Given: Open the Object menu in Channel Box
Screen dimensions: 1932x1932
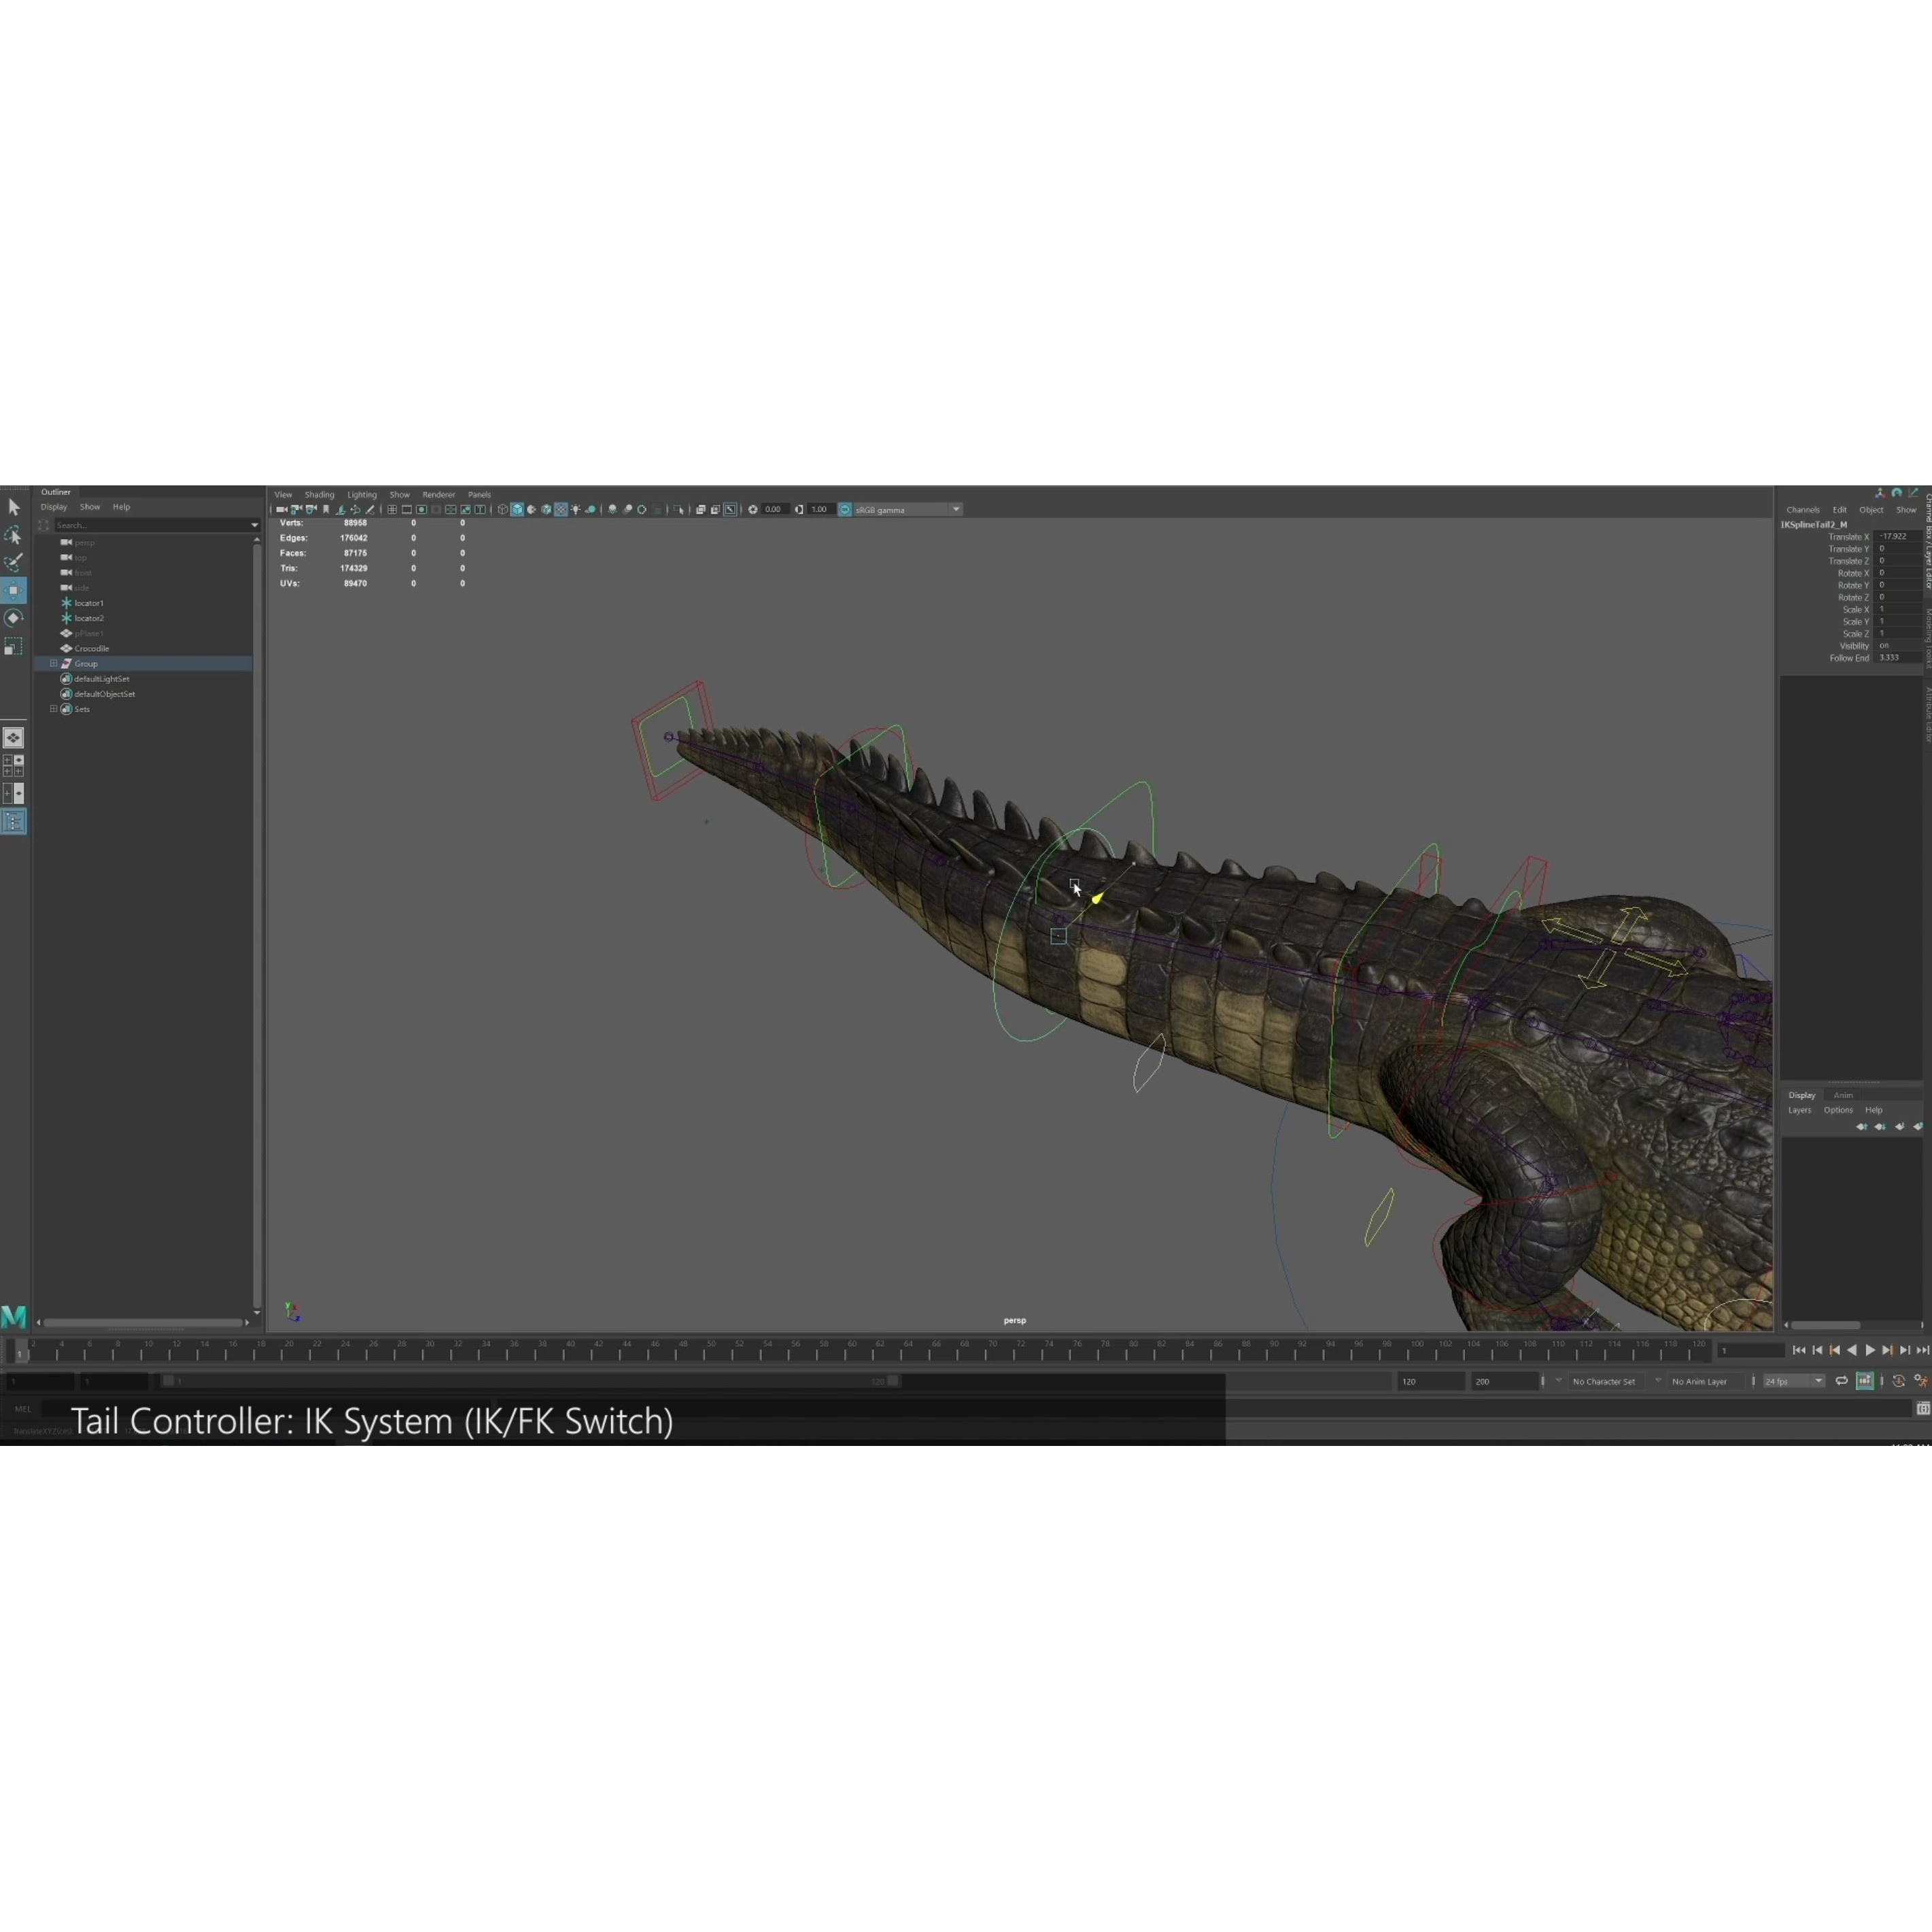Looking at the screenshot, I should [x=1871, y=510].
